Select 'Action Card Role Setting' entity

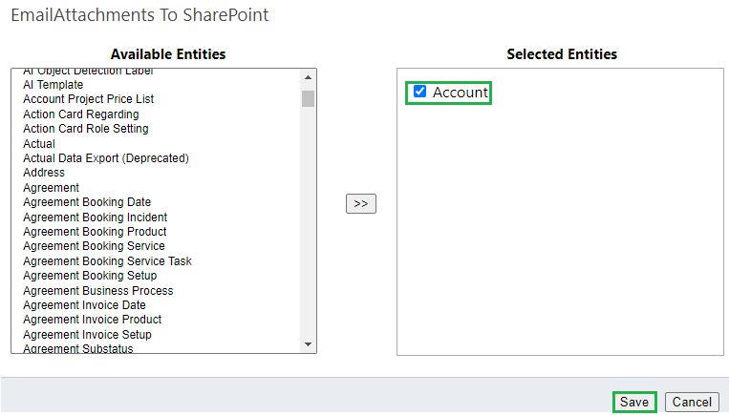point(86,129)
